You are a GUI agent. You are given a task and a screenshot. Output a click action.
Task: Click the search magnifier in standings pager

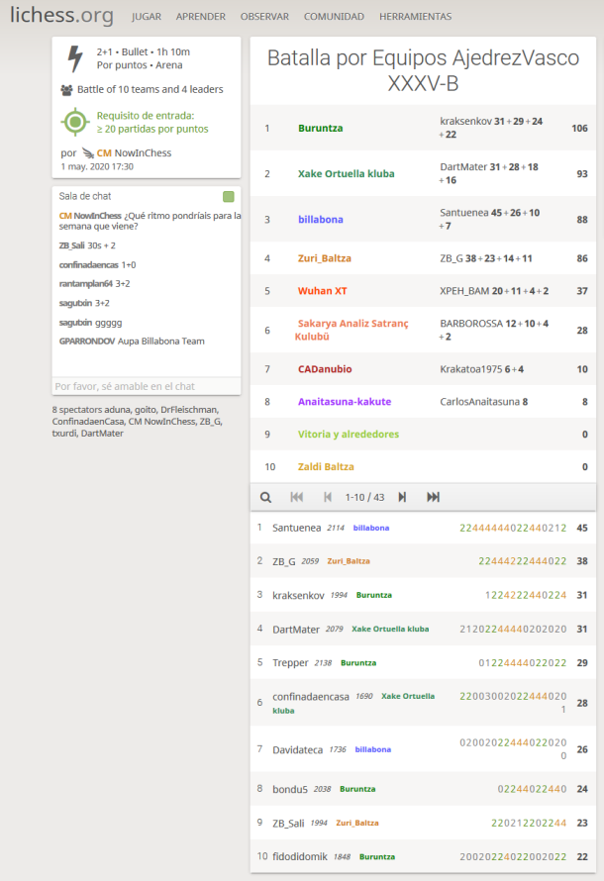(265, 497)
